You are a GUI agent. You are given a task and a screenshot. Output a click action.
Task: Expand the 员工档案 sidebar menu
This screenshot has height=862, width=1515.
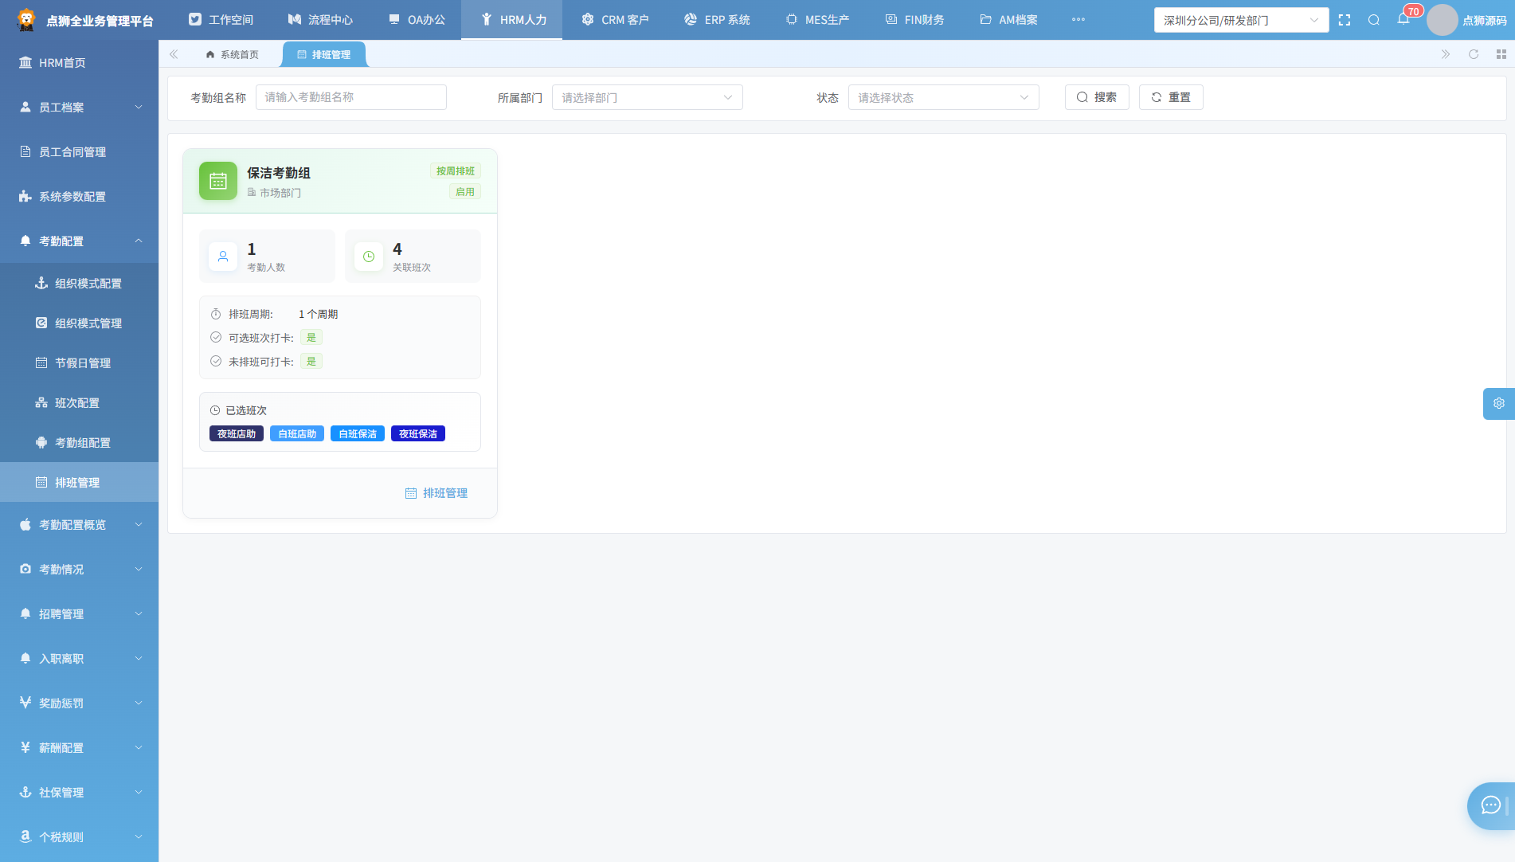tap(80, 107)
